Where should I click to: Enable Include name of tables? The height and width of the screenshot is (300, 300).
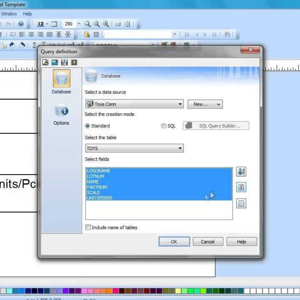pos(88,227)
